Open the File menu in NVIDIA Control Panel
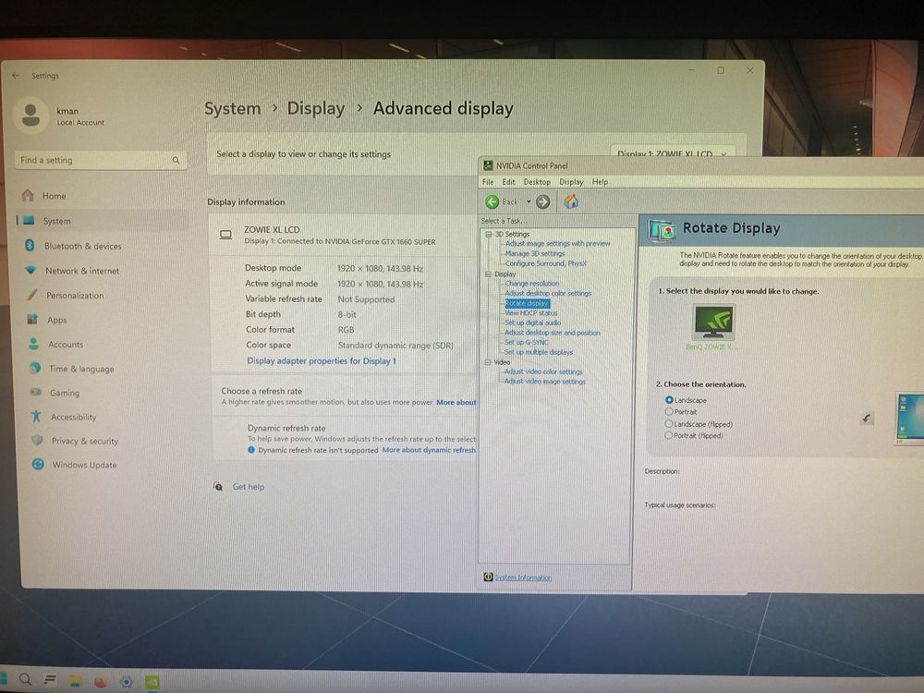Image resolution: width=924 pixels, height=693 pixels. [x=488, y=181]
